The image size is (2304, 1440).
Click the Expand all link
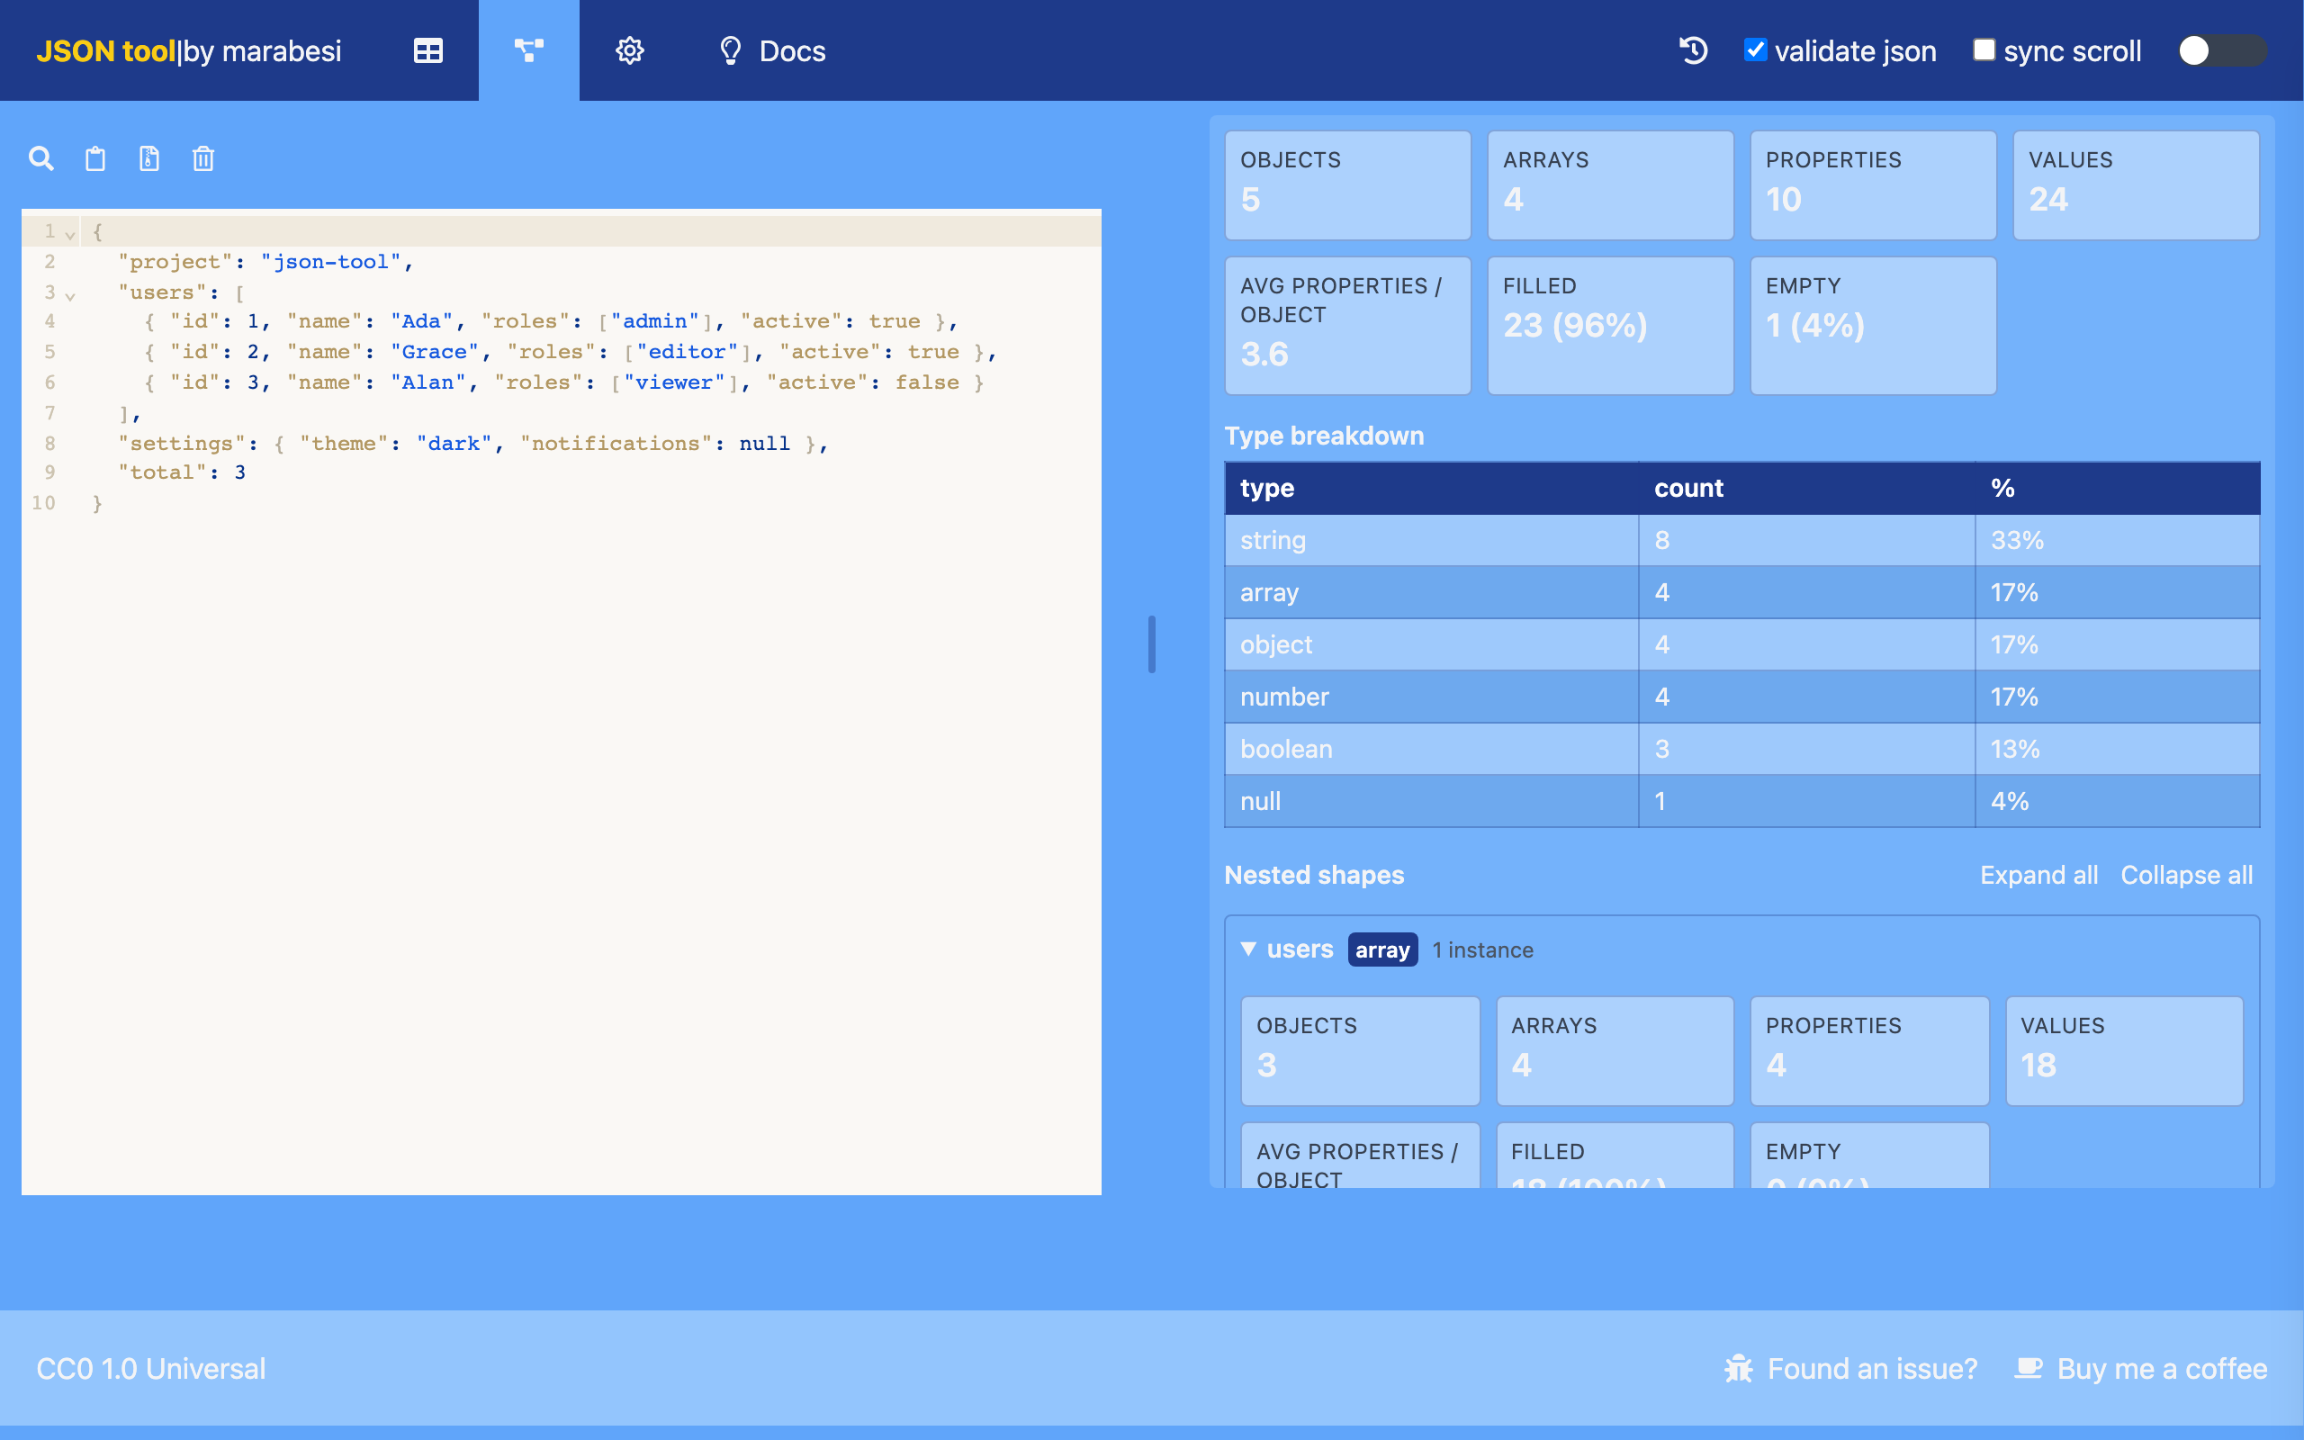pyautogui.click(x=2038, y=874)
